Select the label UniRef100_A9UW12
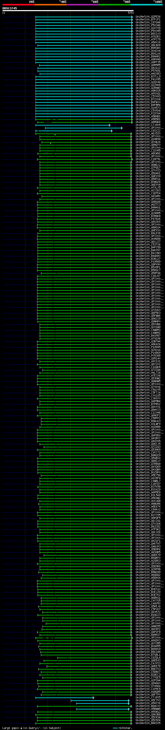The width and height of the screenshot is (165, 730). [148, 712]
